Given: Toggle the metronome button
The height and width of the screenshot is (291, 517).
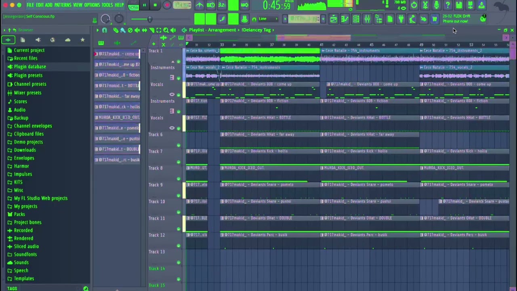Looking at the screenshot, I should point(200,5).
